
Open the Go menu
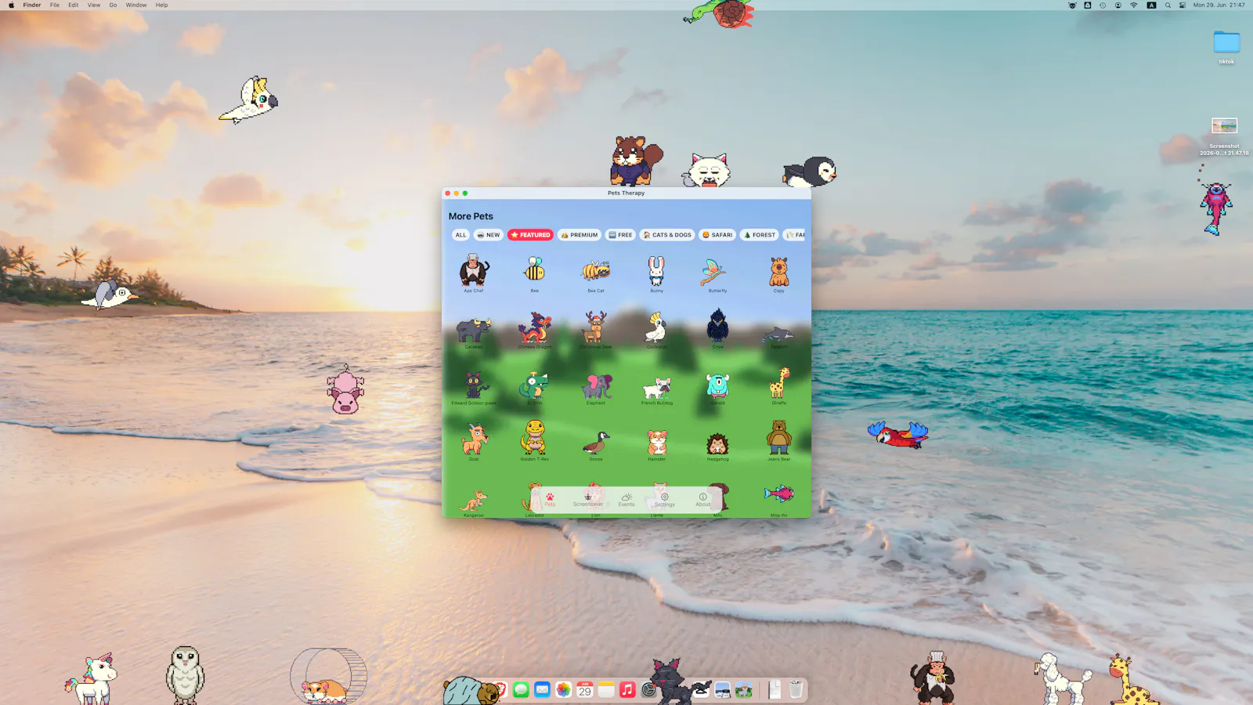113,5
